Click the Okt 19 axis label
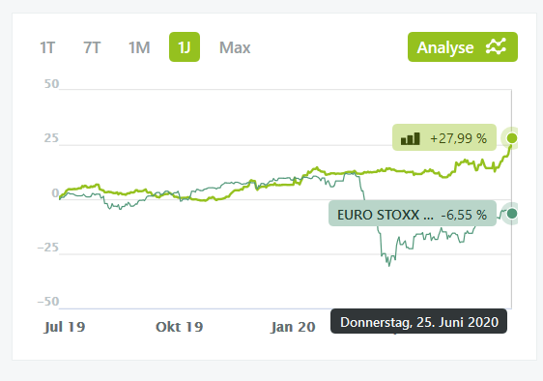543x381 pixels. point(180,327)
